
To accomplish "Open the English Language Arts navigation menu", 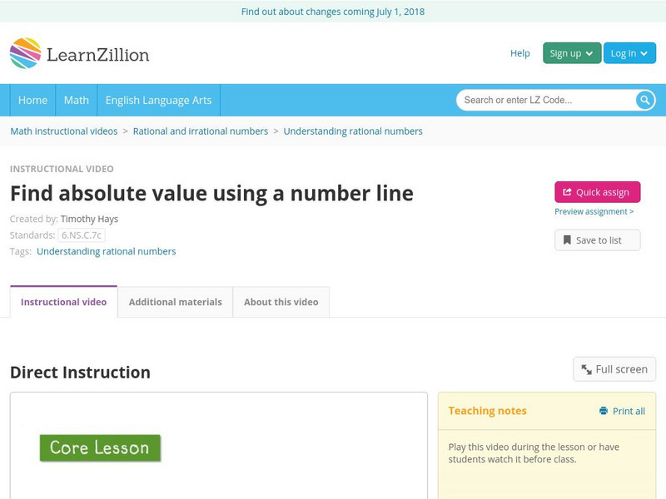I will 162,100.
